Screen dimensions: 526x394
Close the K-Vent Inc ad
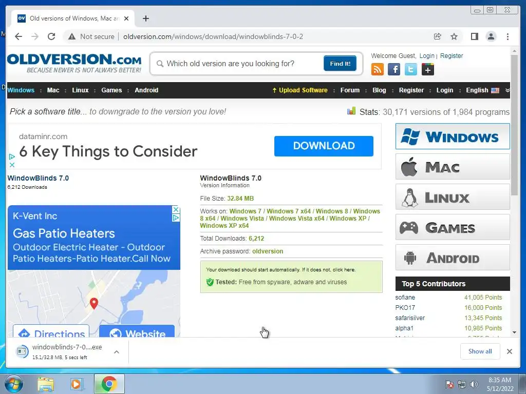[x=176, y=210]
